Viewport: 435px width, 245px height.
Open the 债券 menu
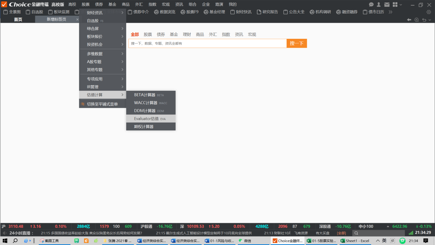coord(99,4)
